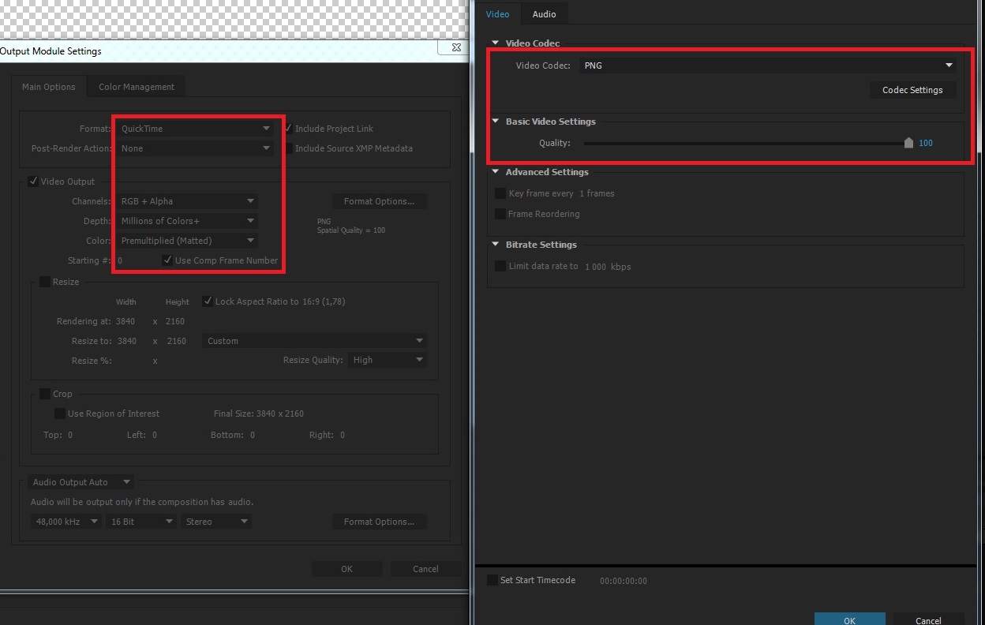Click the 1 000 kbps data rate value
985x625 pixels.
608,267
